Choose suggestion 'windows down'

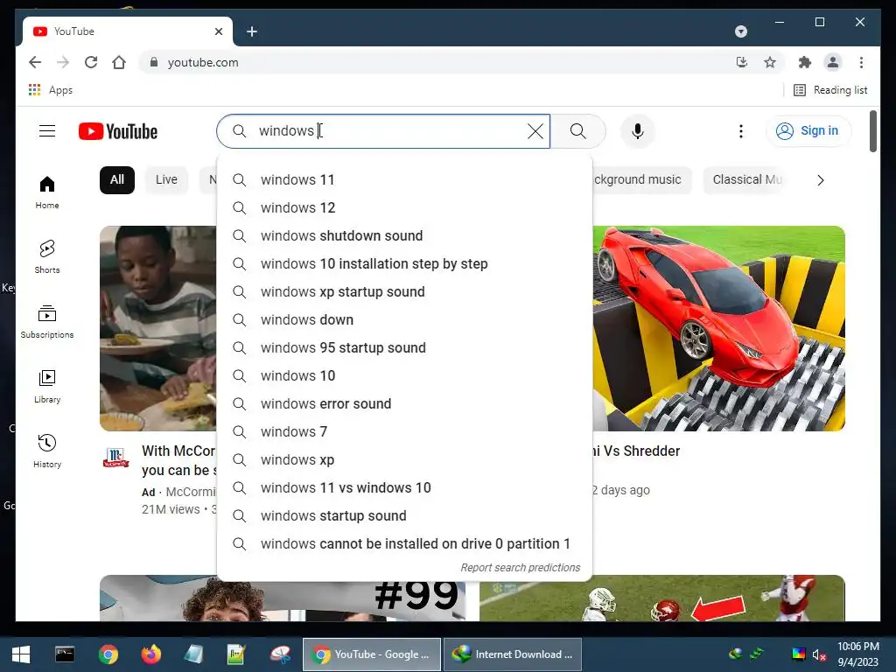click(404, 320)
